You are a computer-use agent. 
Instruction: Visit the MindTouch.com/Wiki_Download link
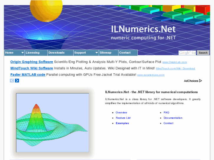(x=175, y=68)
